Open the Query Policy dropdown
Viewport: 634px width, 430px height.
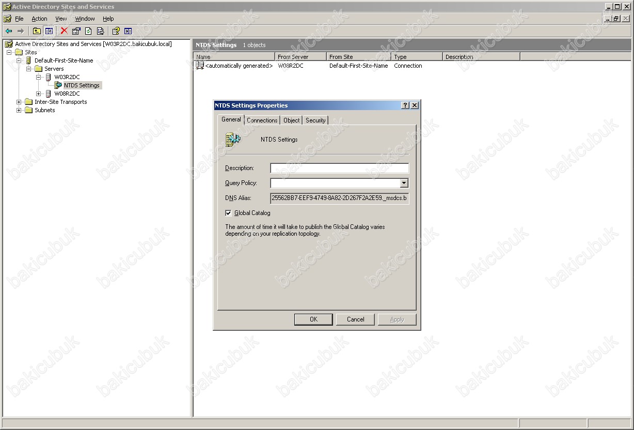[x=404, y=183]
